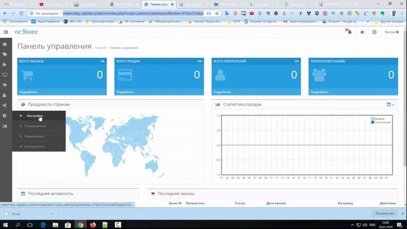Open Firefox from taskbar
407x229 pixels.
[x=93, y=225]
